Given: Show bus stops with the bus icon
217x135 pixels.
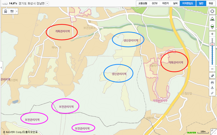Looking at the screenshot, I should click(6, 11).
